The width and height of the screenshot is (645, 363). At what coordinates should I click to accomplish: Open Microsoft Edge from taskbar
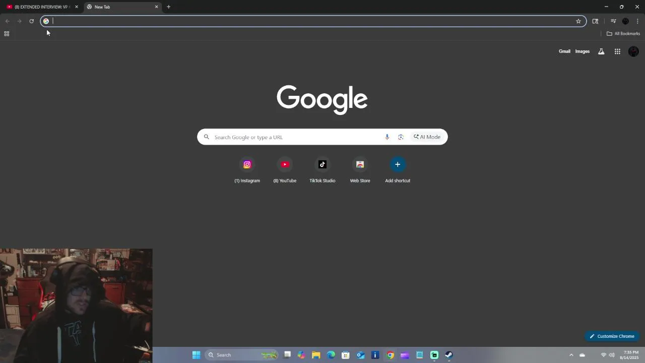point(331,355)
